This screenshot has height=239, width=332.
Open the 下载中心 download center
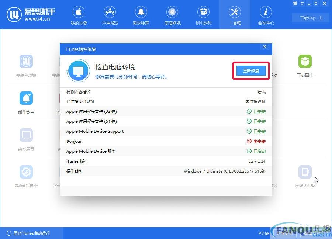coord(311,18)
